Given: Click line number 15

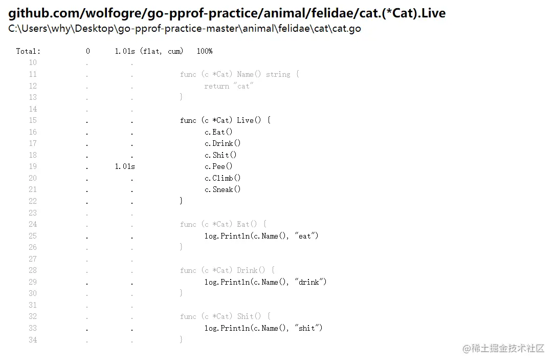Looking at the screenshot, I should pos(33,120).
